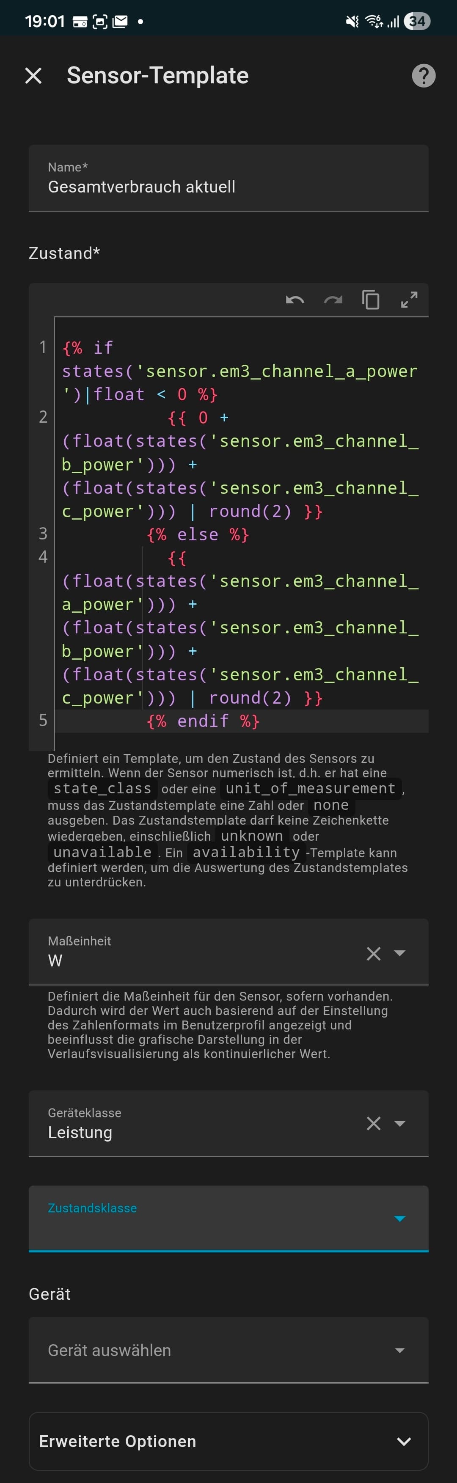
Task: Tap the battery indicator in status bar
Action: (x=417, y=22)
